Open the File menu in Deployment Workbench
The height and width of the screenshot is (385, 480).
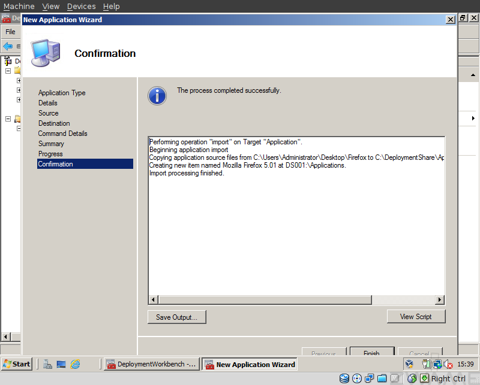click(10, 32)
